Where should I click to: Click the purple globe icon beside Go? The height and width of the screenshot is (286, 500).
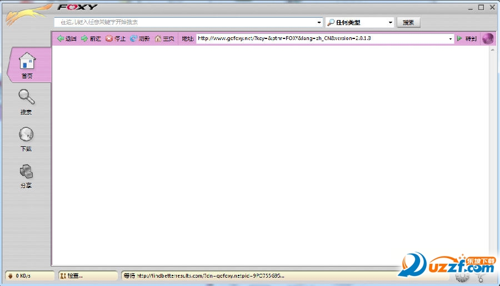click(488, 38)
